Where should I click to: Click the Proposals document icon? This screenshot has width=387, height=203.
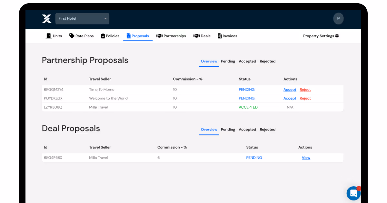point(128,36)
